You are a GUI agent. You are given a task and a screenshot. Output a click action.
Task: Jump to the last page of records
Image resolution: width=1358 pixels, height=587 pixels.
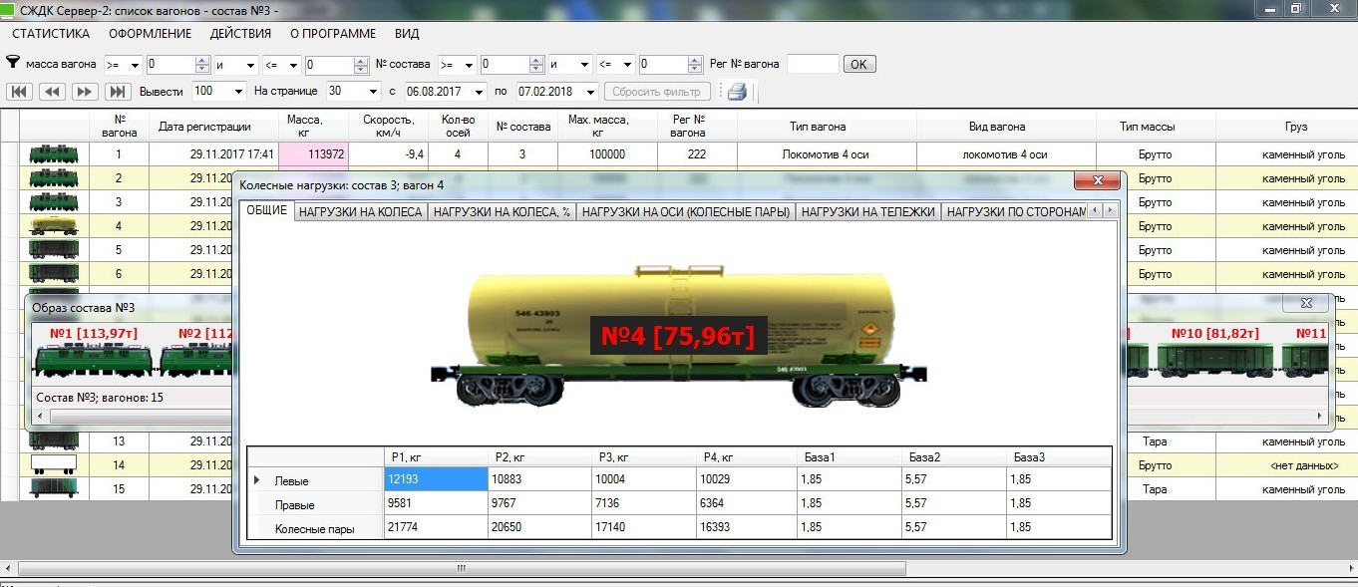(x=118, y=92)
